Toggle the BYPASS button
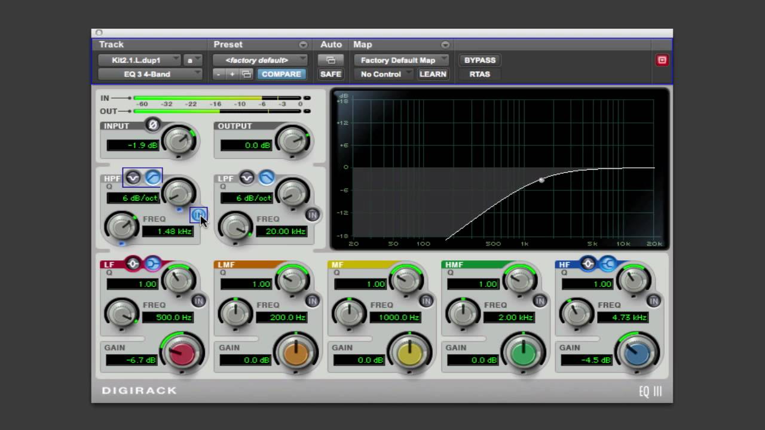765x430 pixels. coord(480,60)
